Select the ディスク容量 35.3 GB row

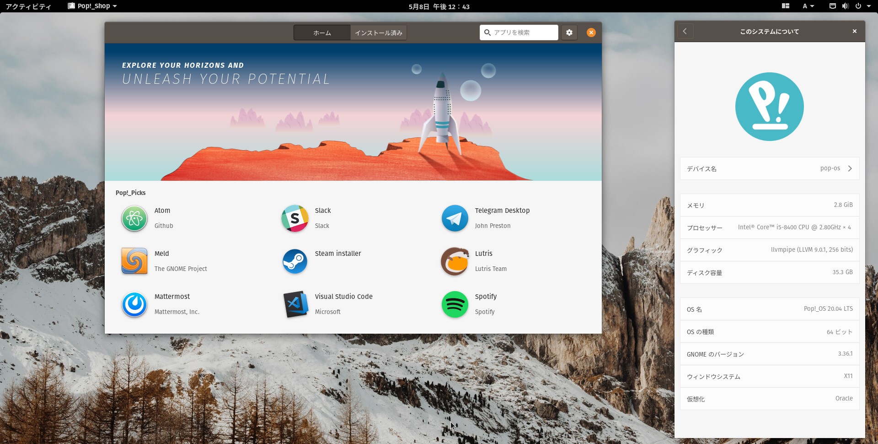pyautogui.click(x=770, y=272)
